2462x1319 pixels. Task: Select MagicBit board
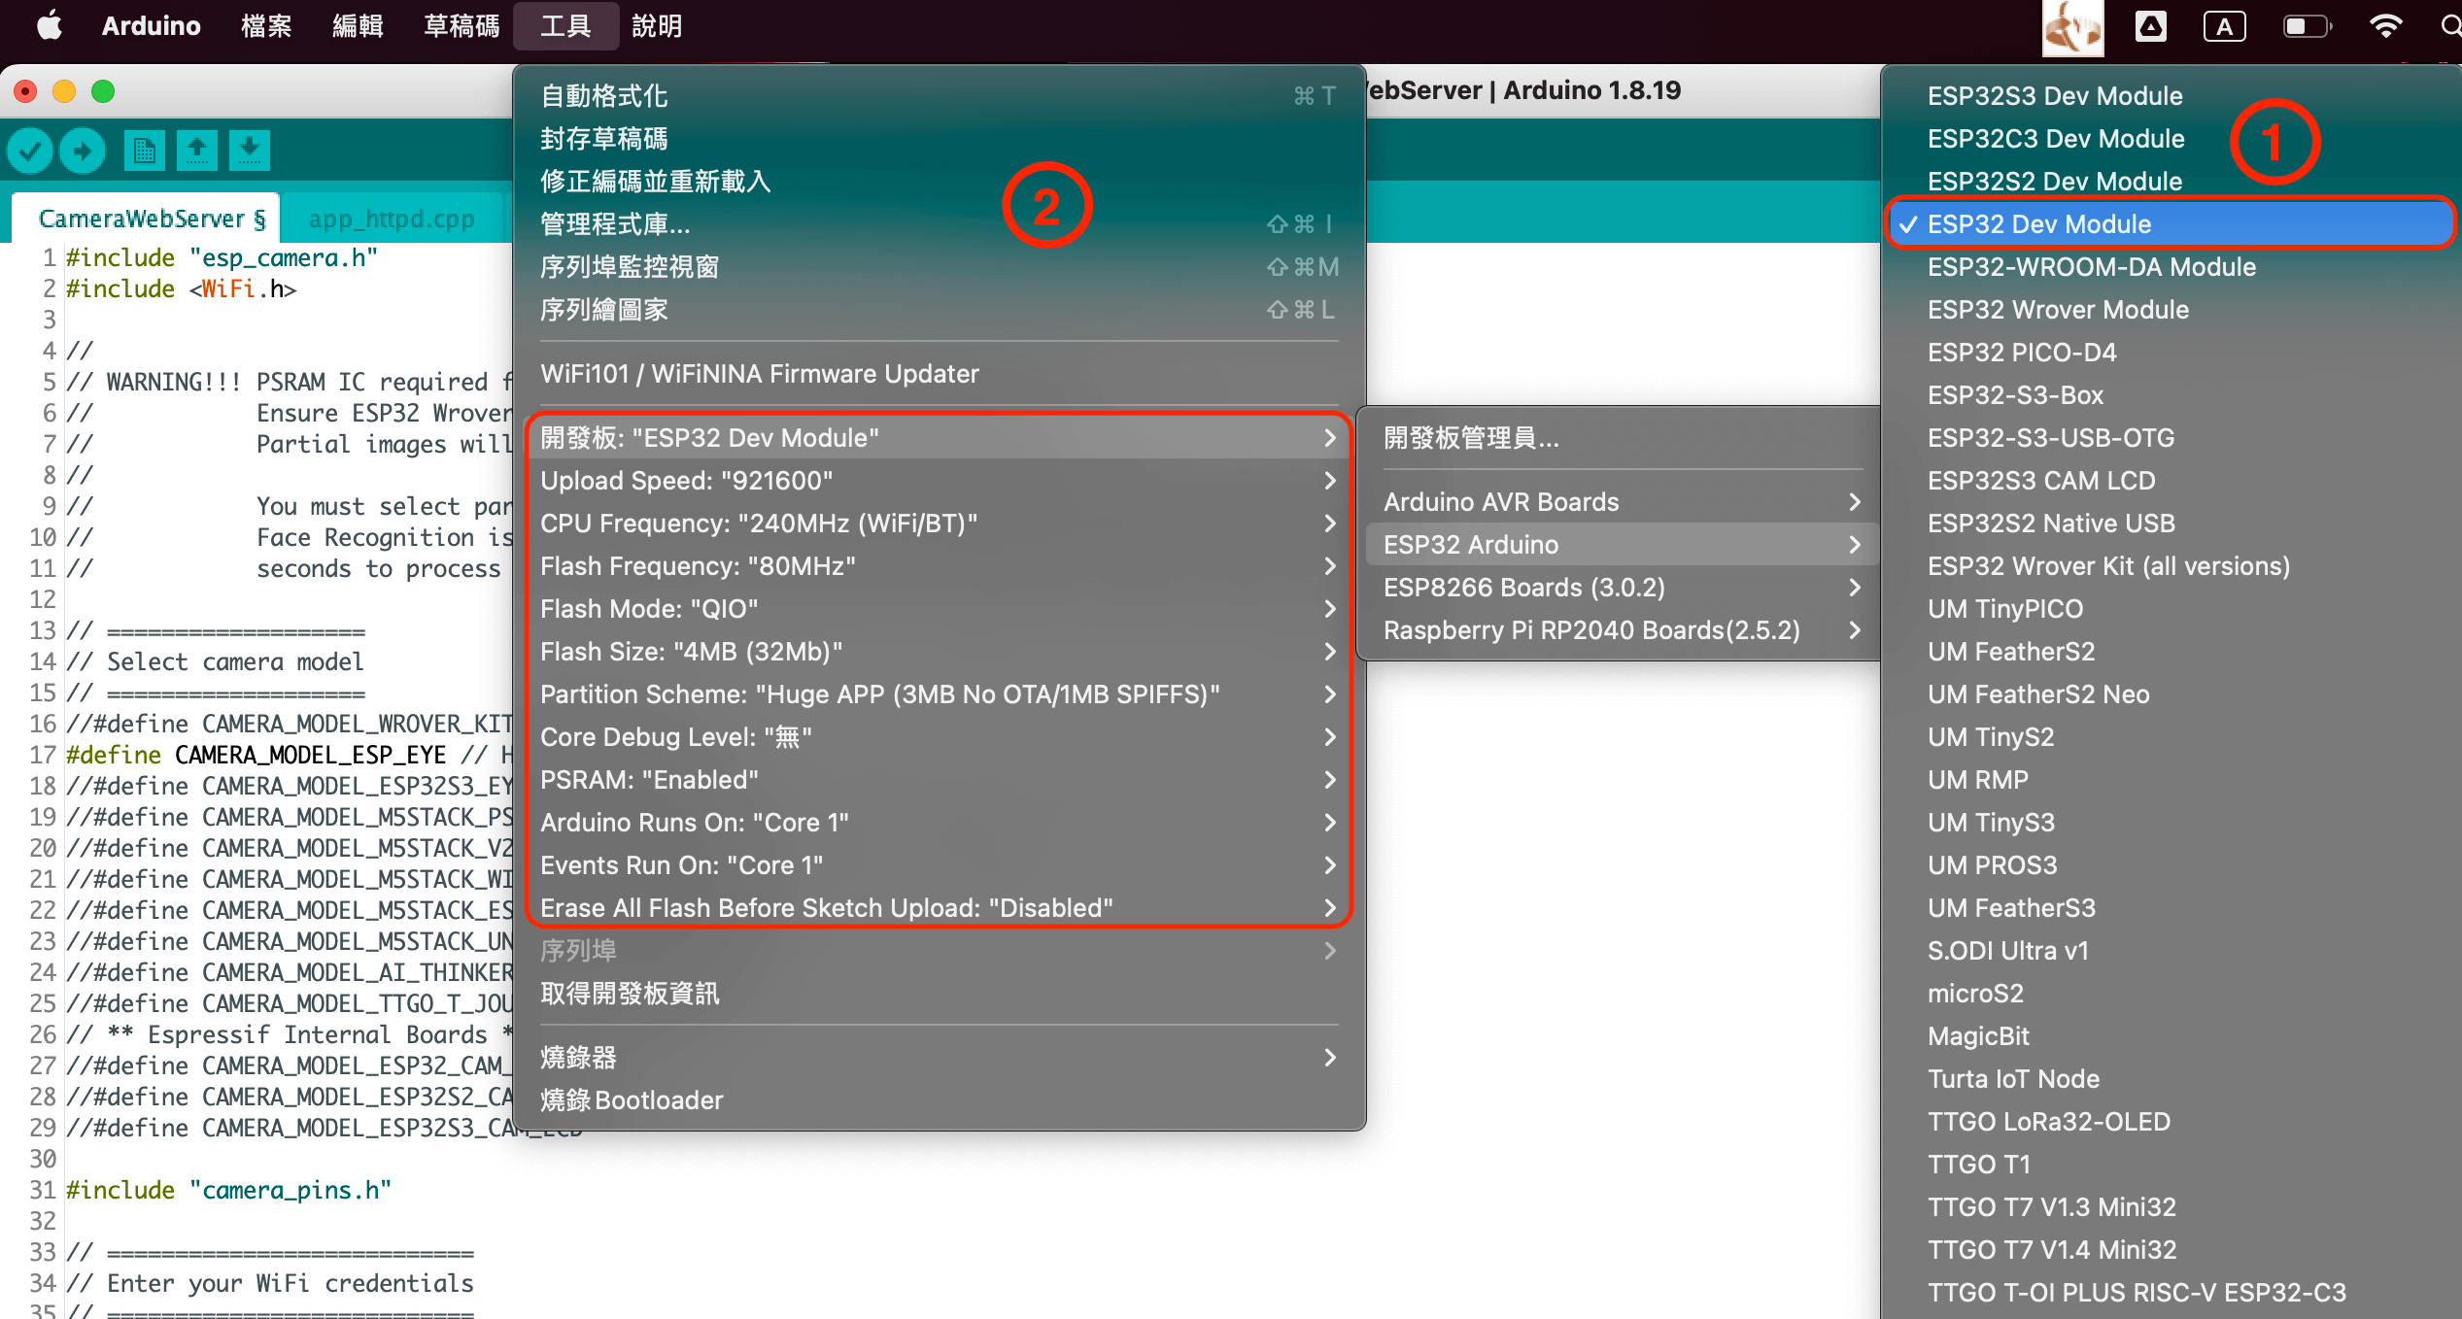(x=2170, y=1036)
